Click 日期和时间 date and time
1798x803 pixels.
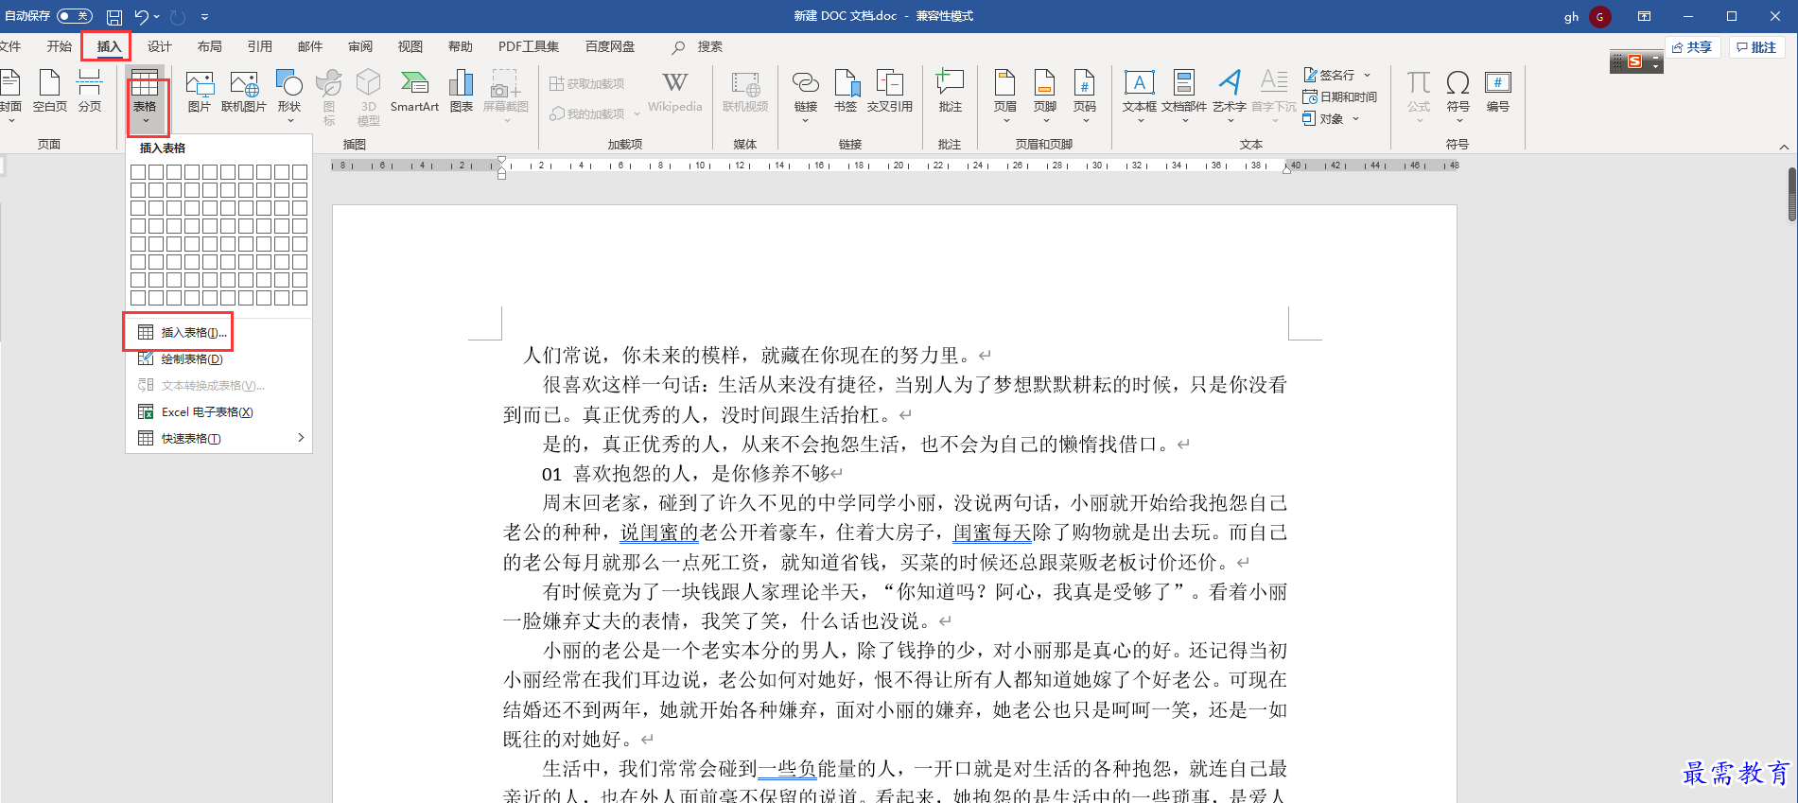pos(1340,96)
